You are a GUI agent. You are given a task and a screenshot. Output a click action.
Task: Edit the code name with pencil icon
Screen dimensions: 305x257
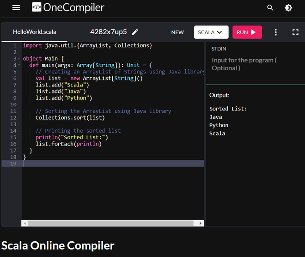[x=135, y=32]
